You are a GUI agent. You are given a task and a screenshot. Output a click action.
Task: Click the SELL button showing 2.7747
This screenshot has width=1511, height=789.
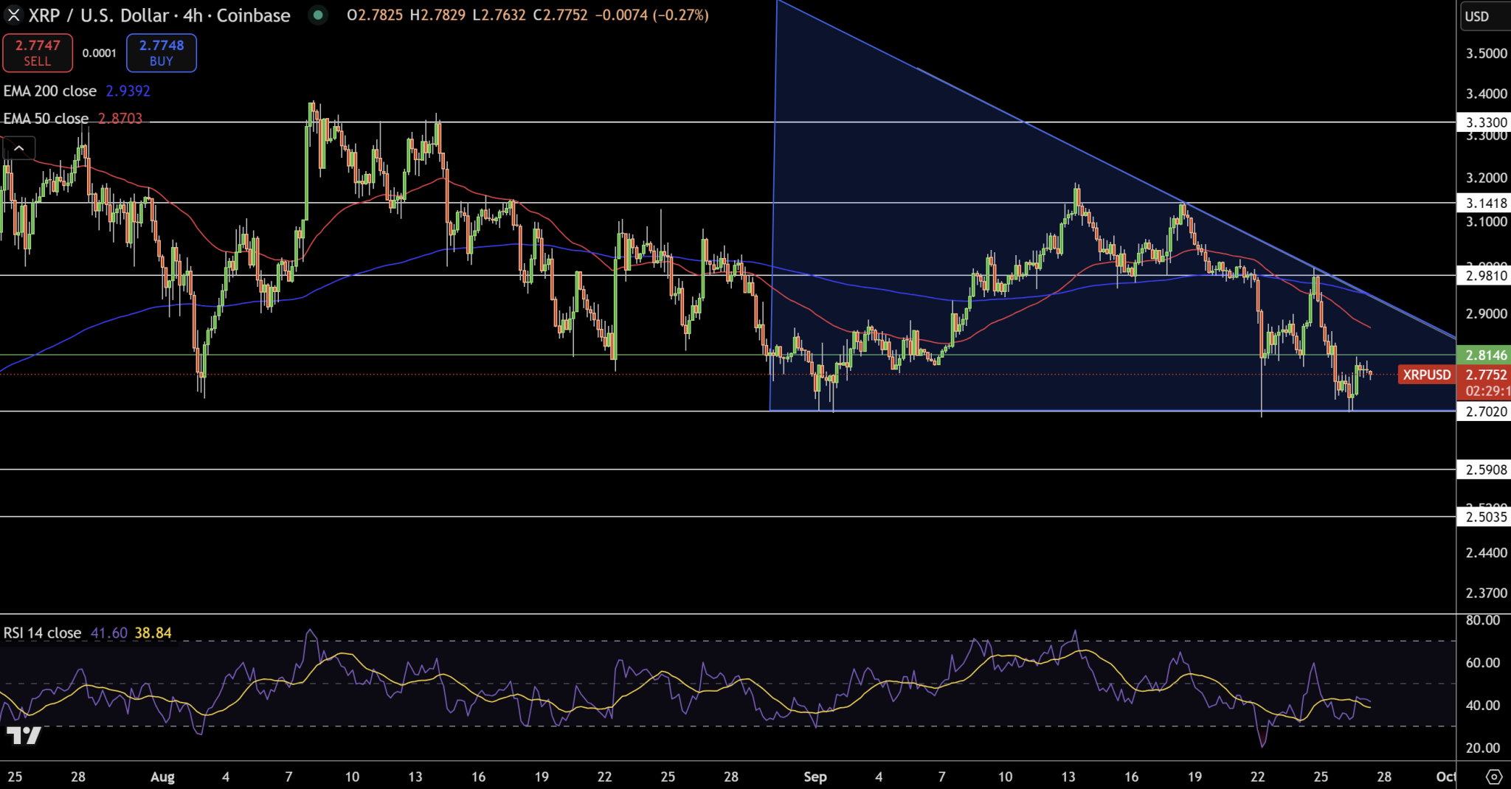tap(38, 52)
